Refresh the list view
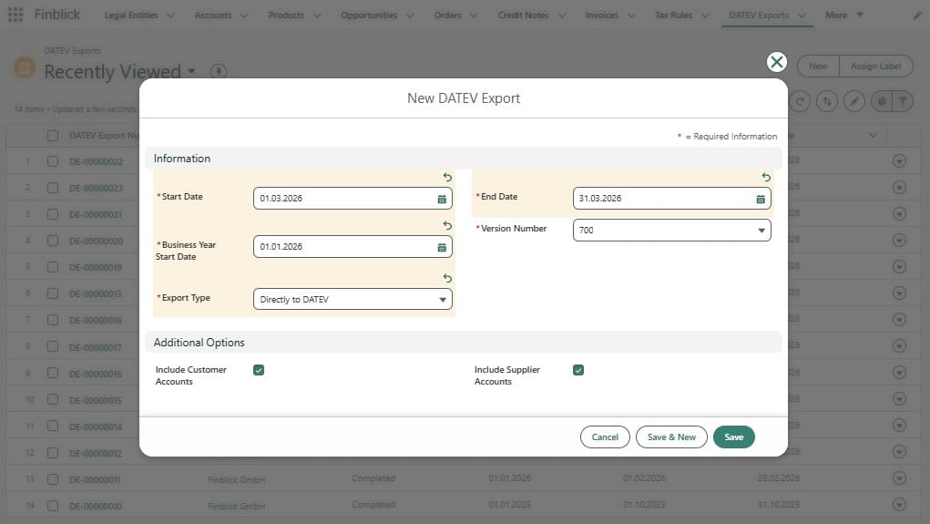The height and width of the screenshot is (524, 930). [800, 101]
